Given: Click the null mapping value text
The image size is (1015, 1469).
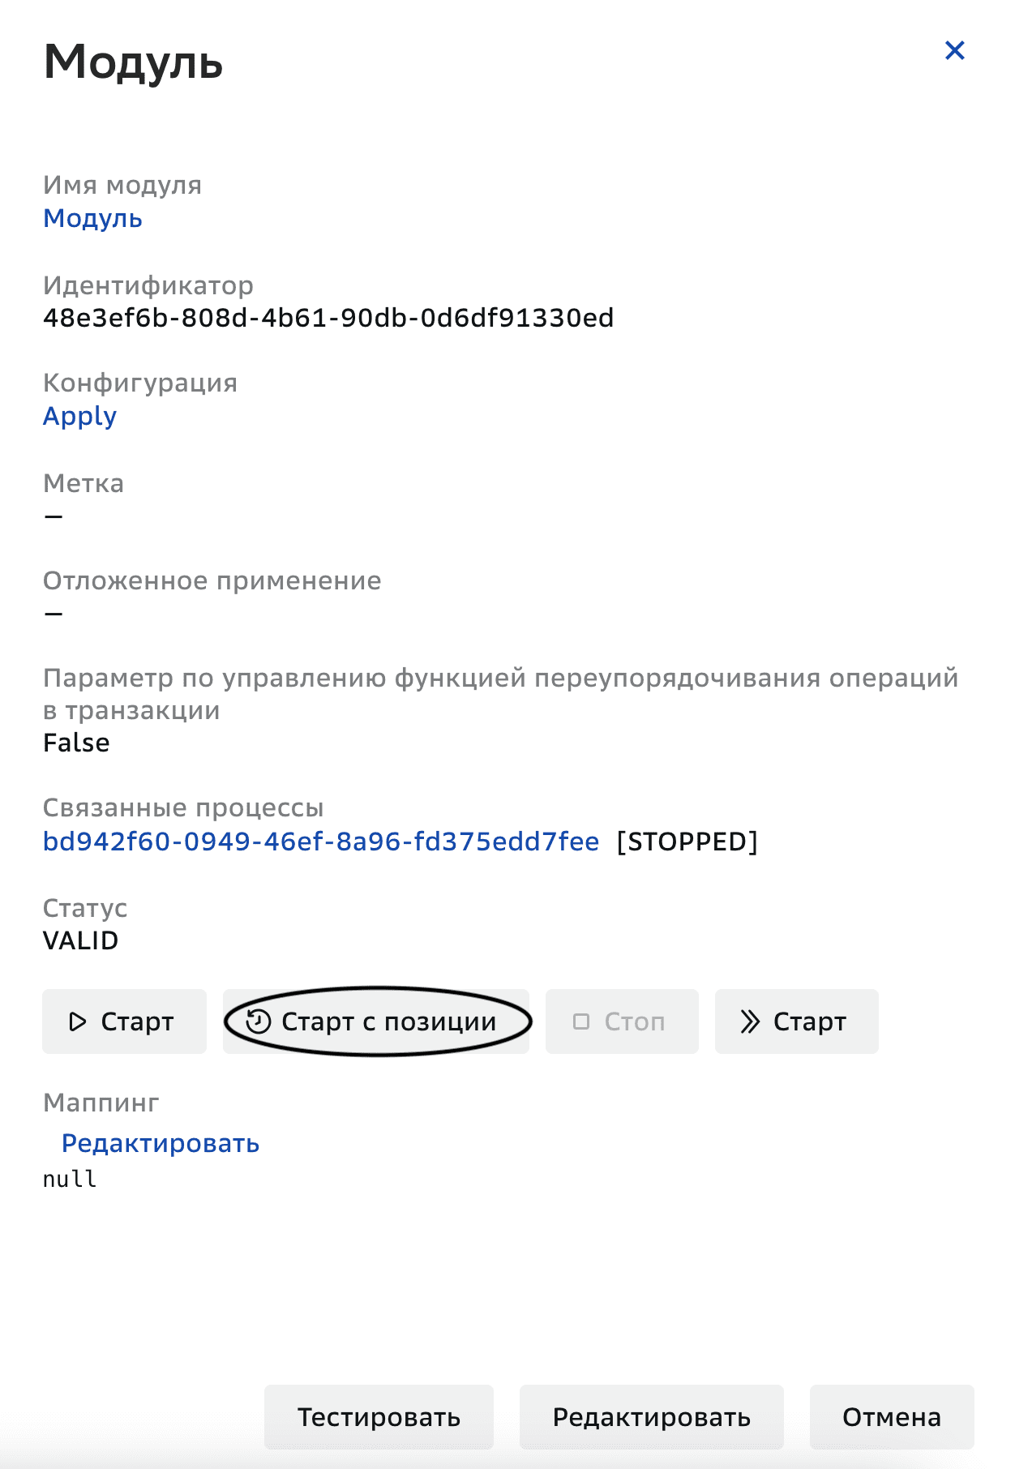Looking at the screenshot, I should (x=71, y=1180).
